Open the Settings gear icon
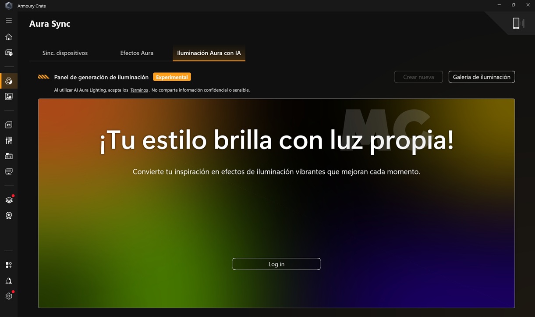 coord(9,296)
